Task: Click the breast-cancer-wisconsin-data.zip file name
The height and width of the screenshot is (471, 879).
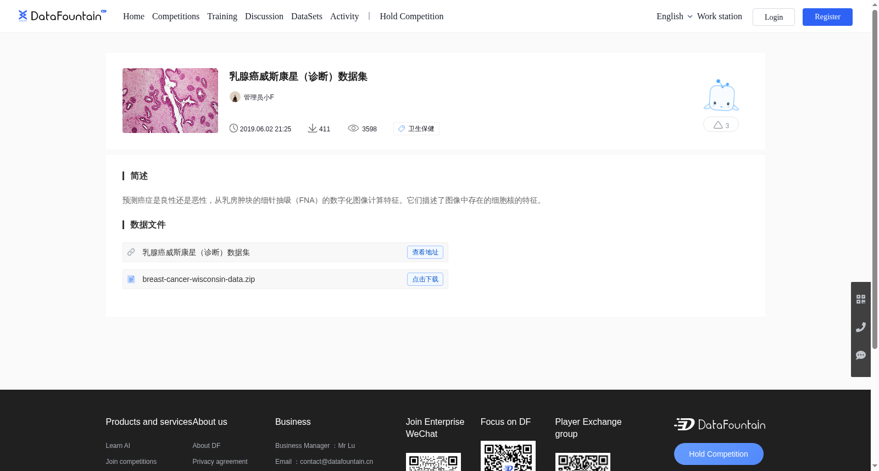Action: pyautogui.click(x=199, y=279)
